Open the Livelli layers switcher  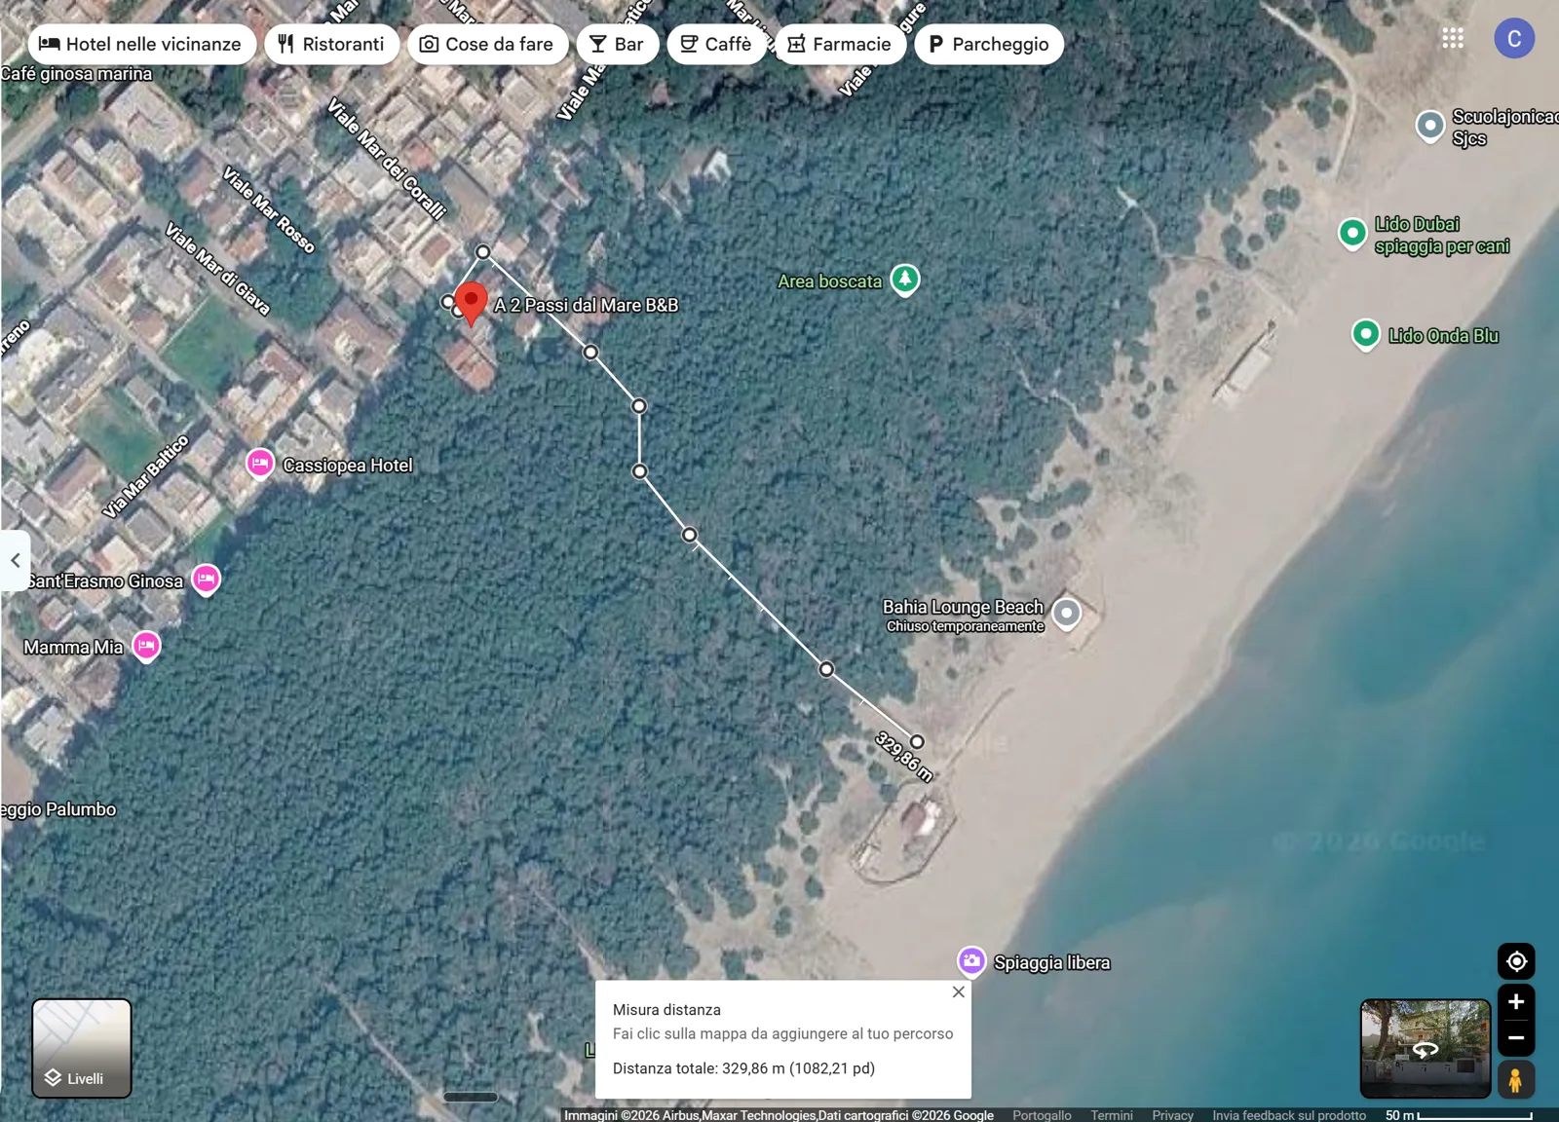(x=82, y=1048)
